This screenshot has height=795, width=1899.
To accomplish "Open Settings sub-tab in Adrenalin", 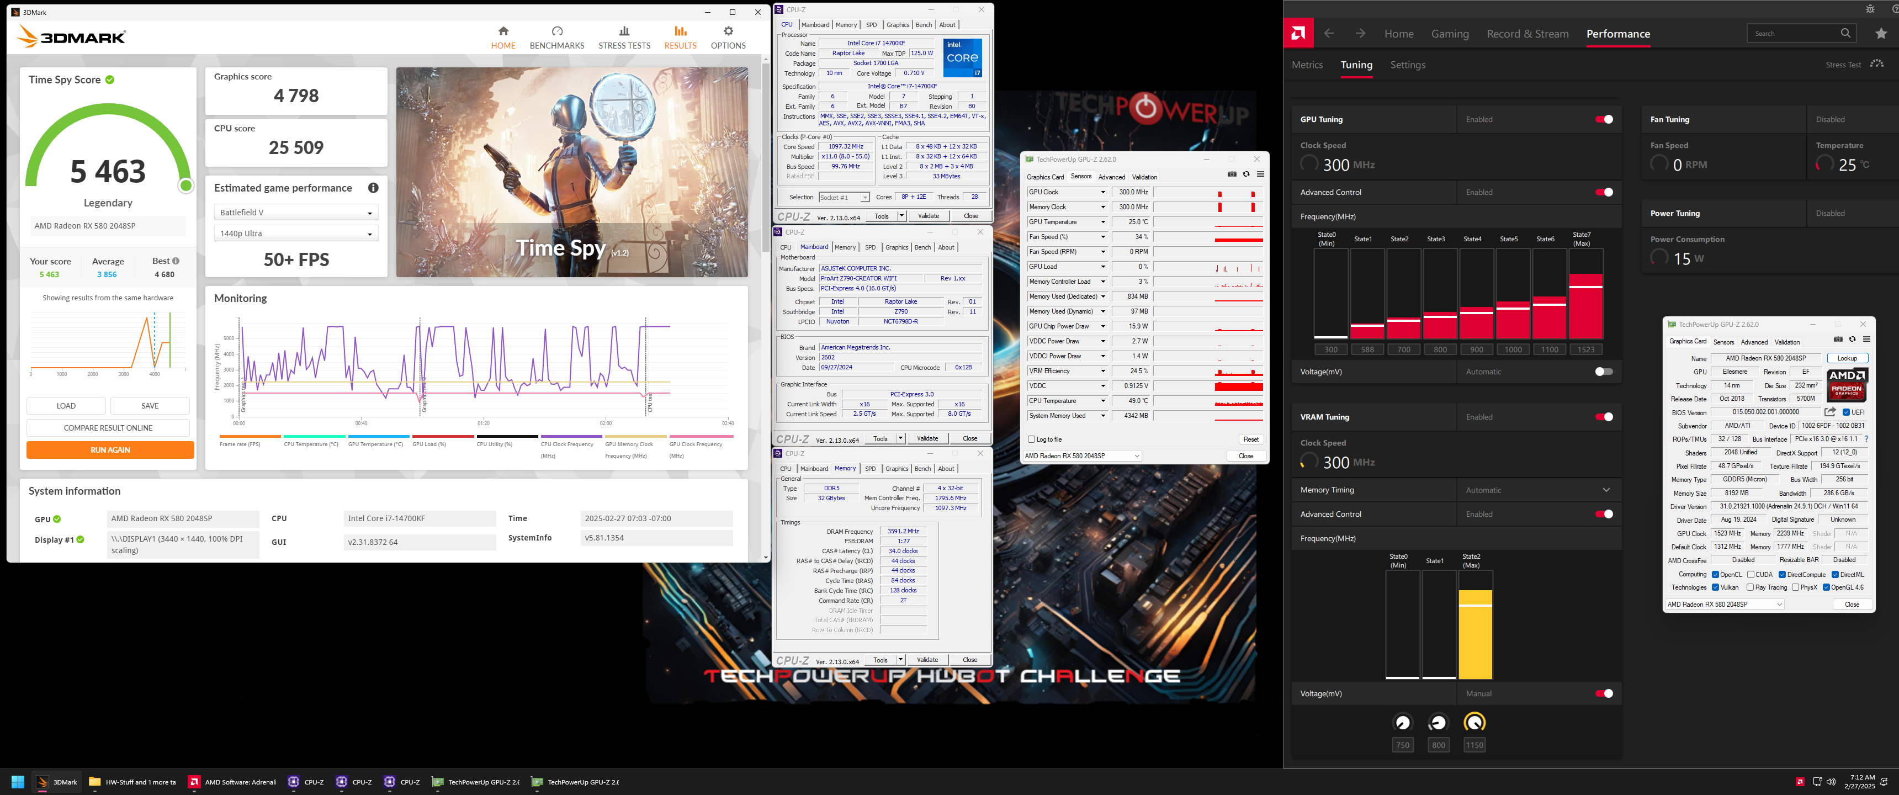I will click(x=1407, y=65).
